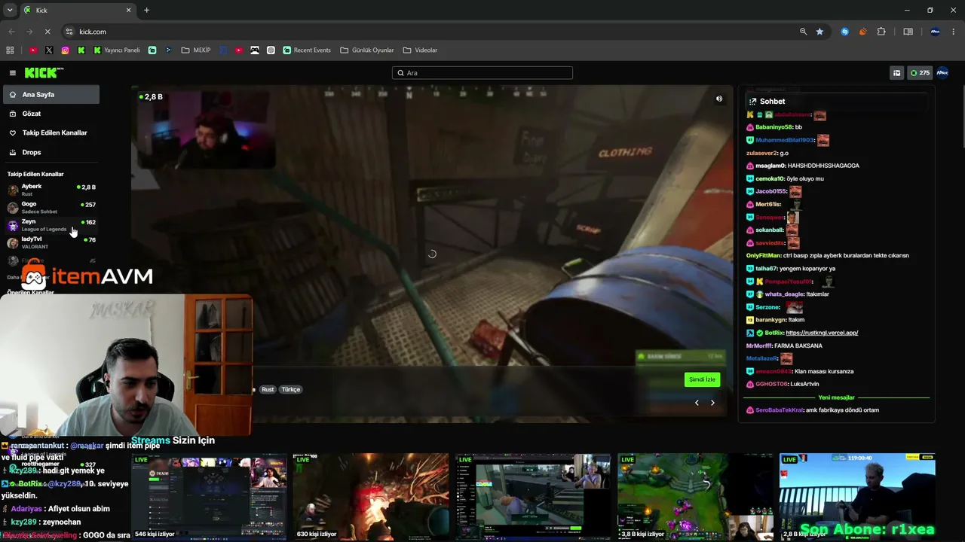Pop out the Sohbet chat panel
This screenshot has width=965, height=542.
coord(752,102)
